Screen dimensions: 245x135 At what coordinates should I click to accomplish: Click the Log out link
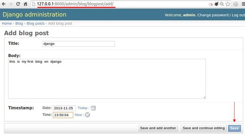coord(238,15)
